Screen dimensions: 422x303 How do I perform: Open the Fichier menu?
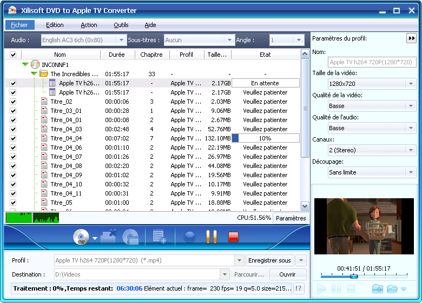(19, 25)
